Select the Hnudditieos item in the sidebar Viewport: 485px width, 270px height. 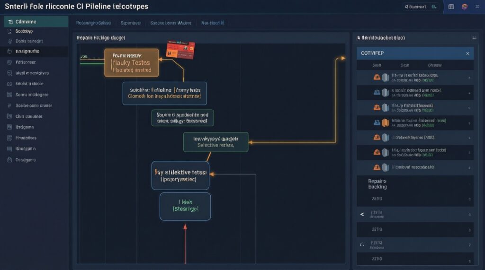(26, 138)
